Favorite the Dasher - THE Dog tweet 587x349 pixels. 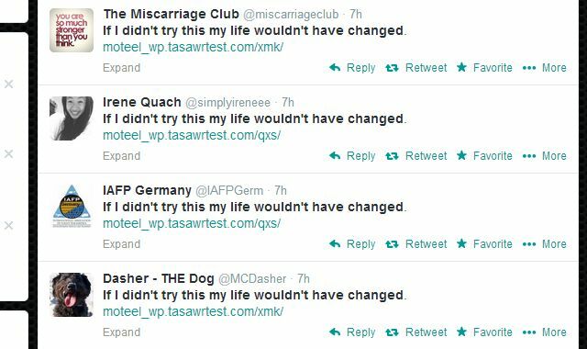point(484,332)
